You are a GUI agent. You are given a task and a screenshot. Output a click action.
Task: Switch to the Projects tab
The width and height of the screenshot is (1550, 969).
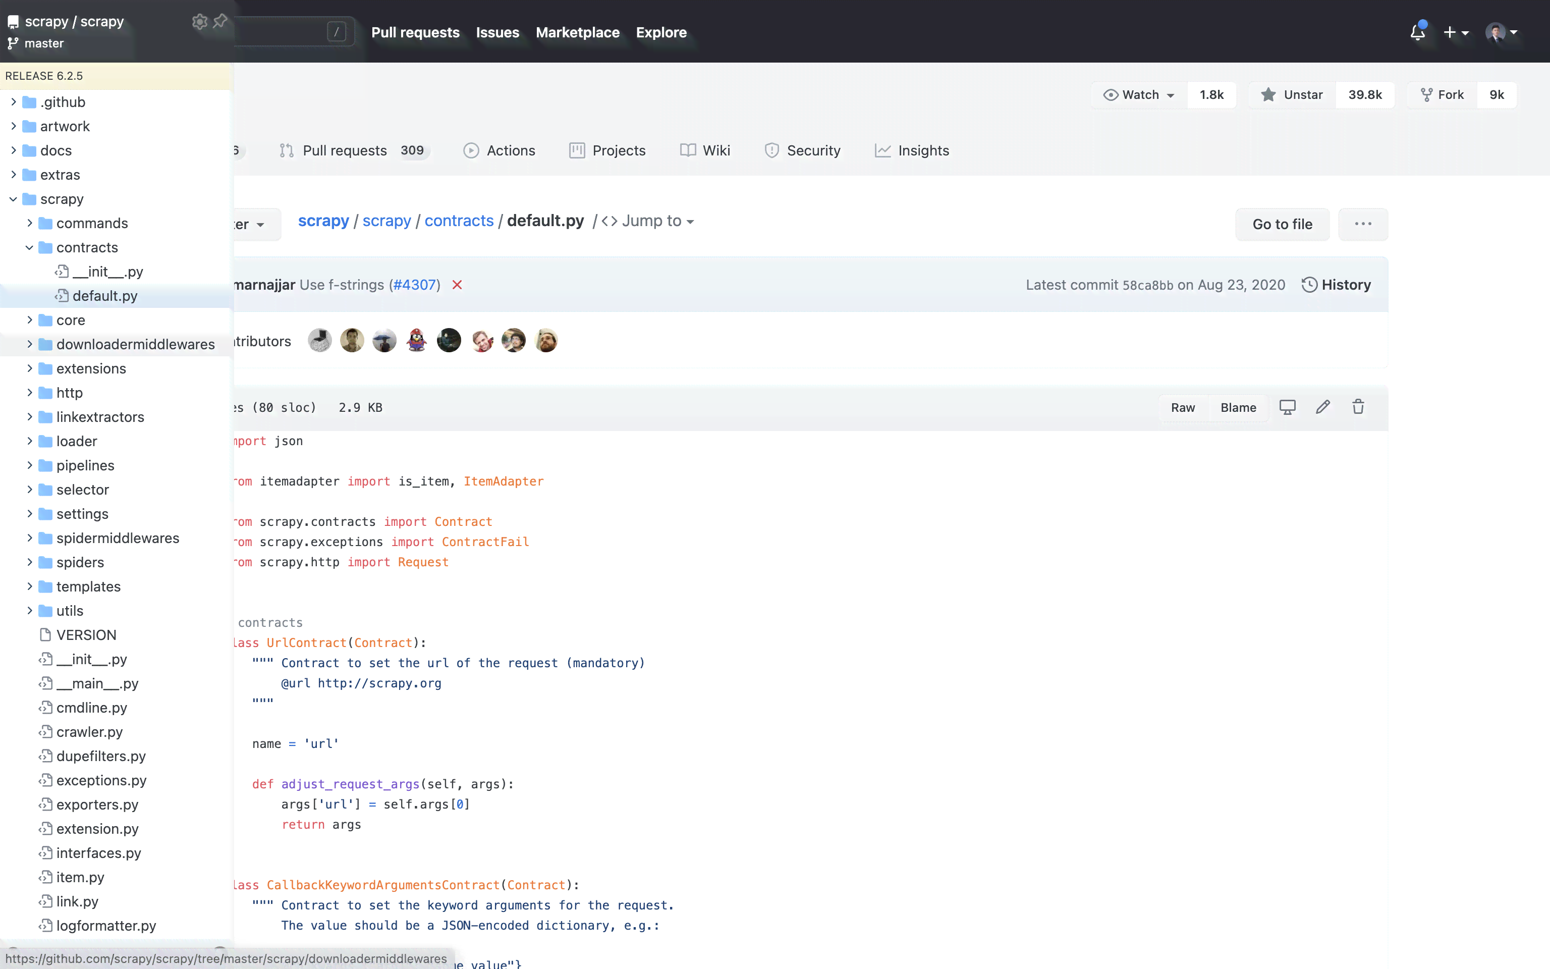607,150
